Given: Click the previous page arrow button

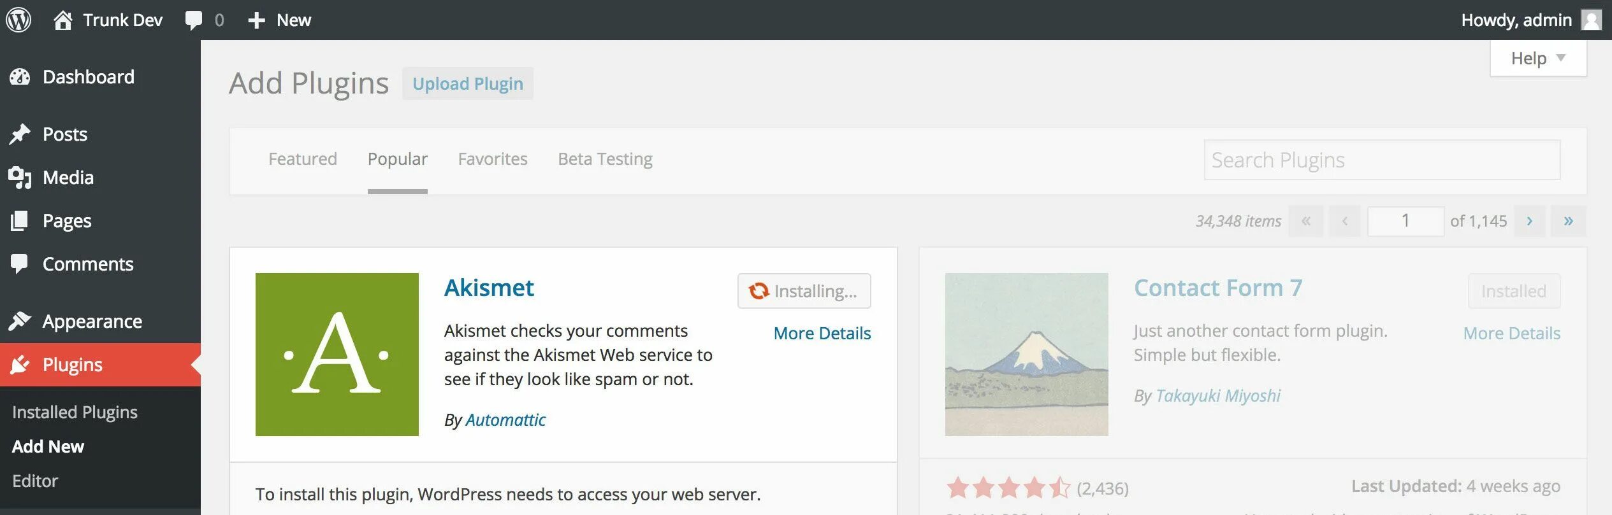Looking at the screenshot, I should click(1345, 221).
